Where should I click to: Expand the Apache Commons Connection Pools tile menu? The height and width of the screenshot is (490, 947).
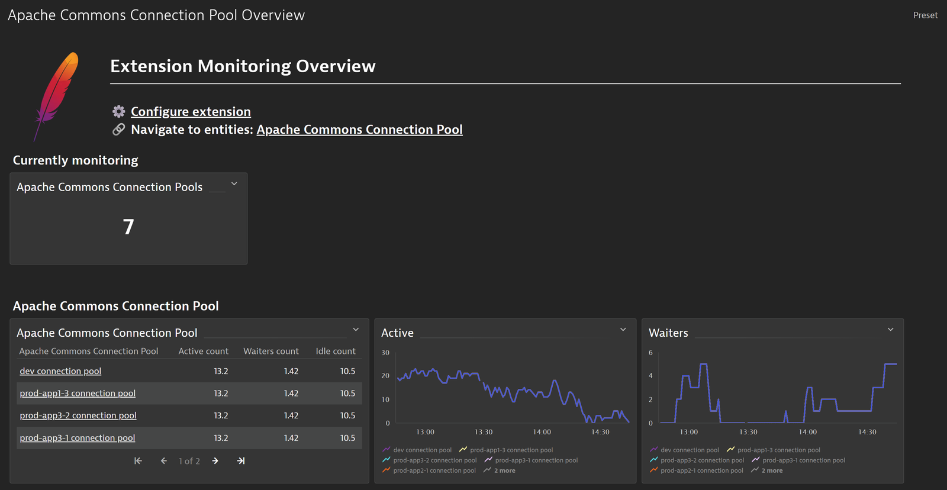pos(234,184)
